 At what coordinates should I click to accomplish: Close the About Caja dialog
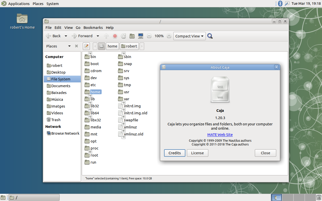pos(265,153)
